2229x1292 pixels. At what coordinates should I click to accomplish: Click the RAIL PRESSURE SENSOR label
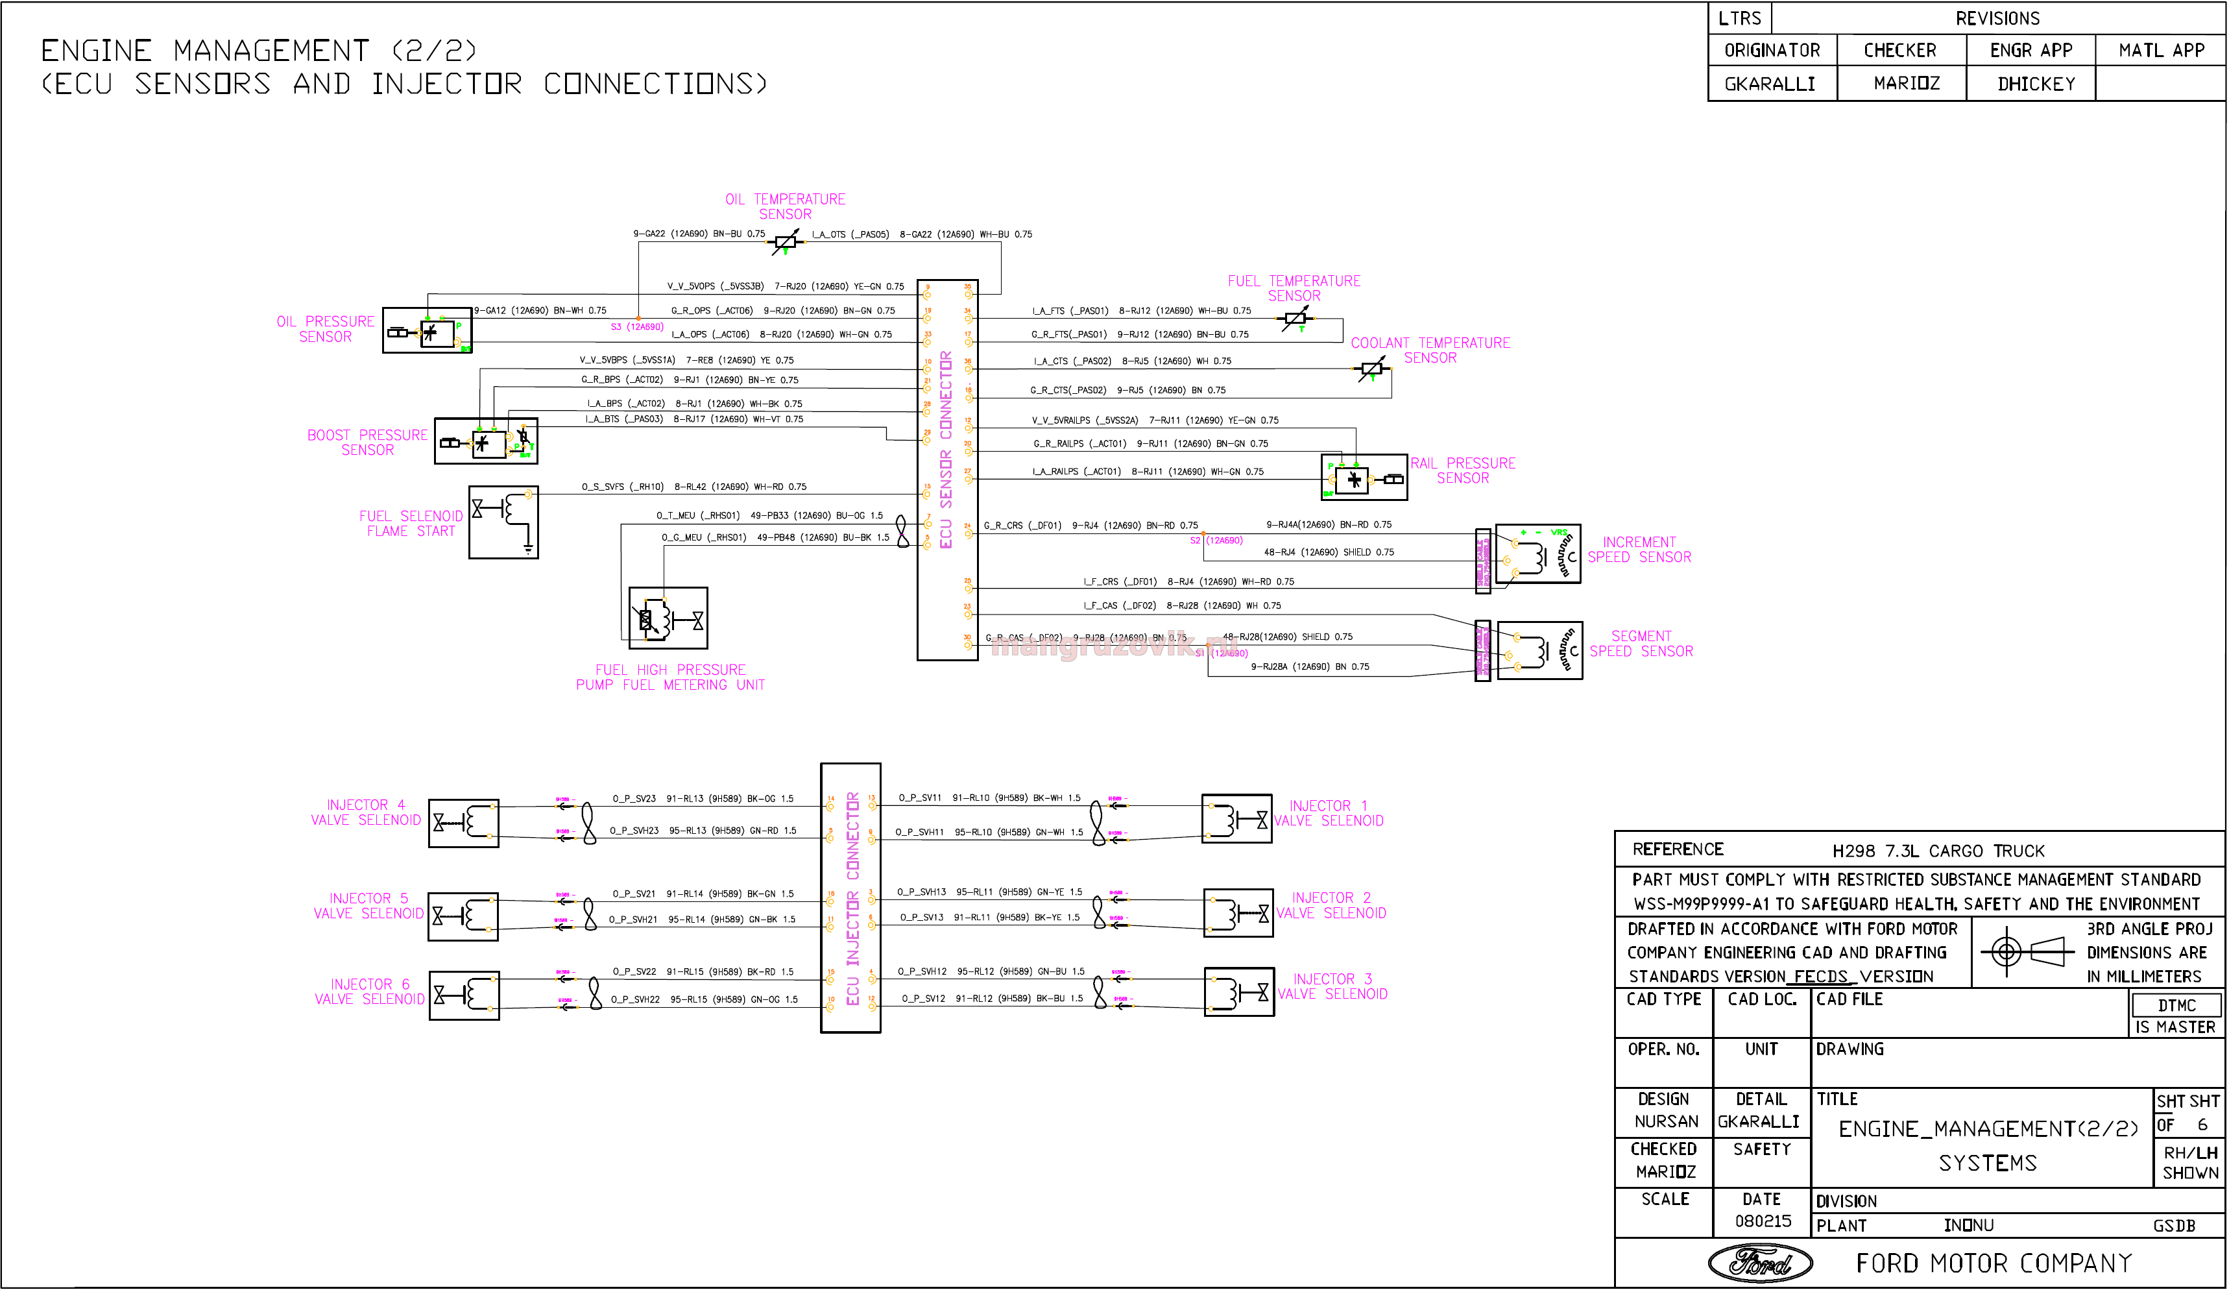1464,470
